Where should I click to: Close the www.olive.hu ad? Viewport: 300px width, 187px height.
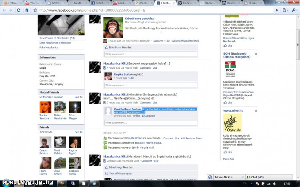[256, 110]
